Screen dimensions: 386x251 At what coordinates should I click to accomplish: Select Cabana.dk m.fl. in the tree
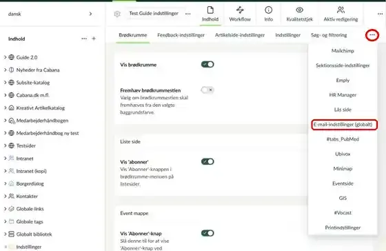point(33,95)
